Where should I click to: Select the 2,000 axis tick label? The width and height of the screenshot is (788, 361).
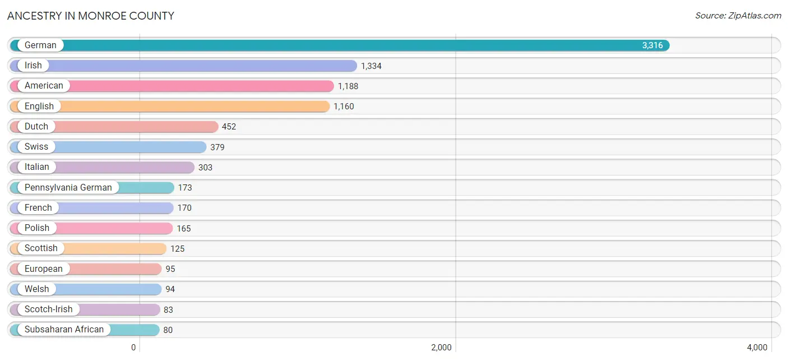[x=441, y=348]
